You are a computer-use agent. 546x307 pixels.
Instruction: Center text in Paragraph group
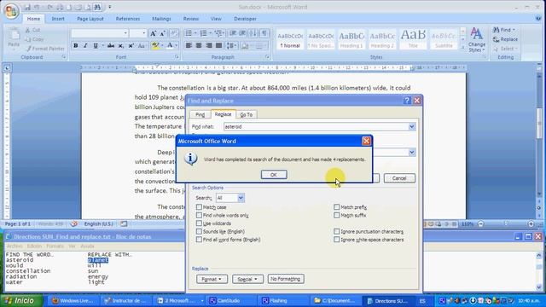pyautogui.click(x=199, y=45)
